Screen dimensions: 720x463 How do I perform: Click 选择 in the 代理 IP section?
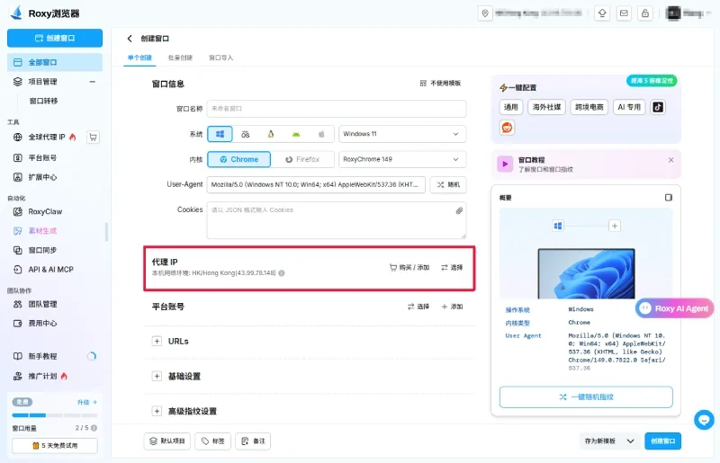(x=452, y=268)
